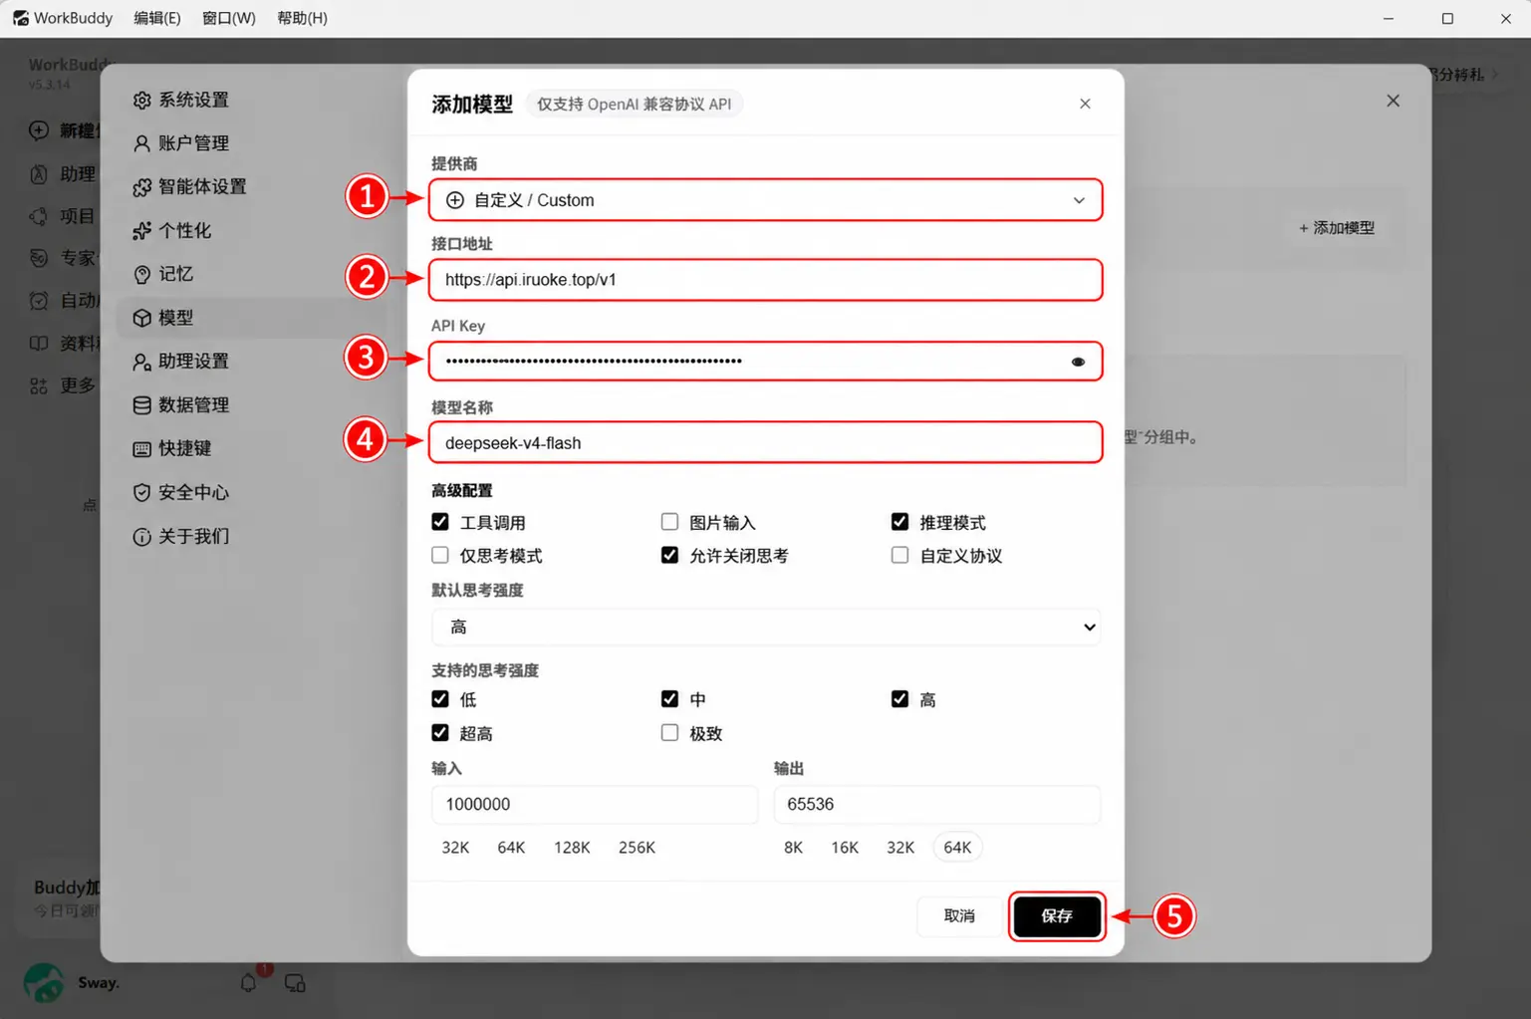Close the settings panel behind the dialog

coord(1393,101)
